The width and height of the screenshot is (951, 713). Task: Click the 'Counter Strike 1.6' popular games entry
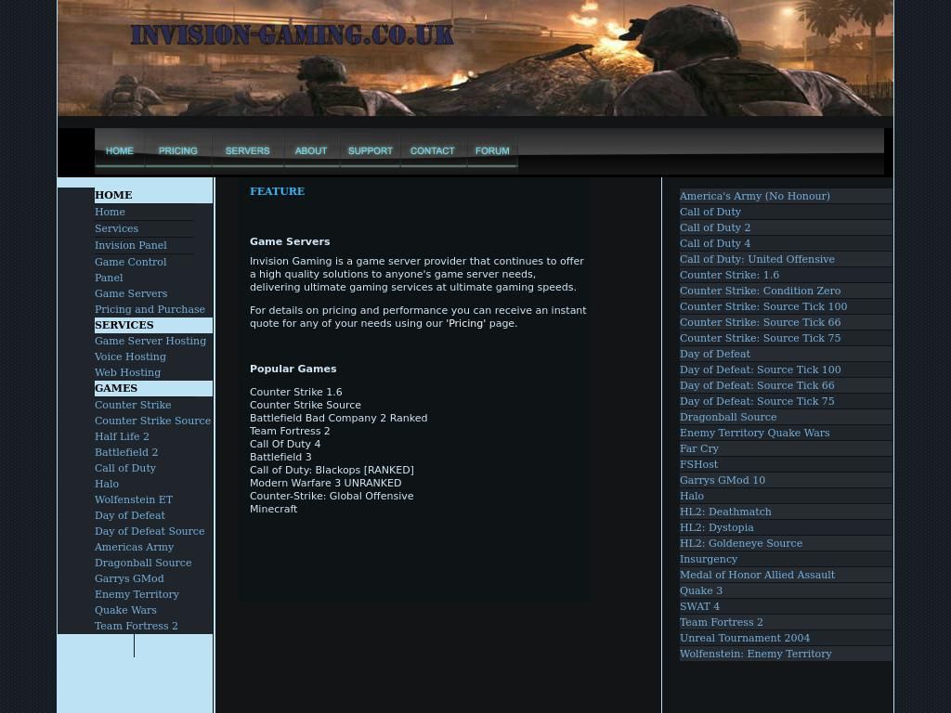[x=296, y=392]
